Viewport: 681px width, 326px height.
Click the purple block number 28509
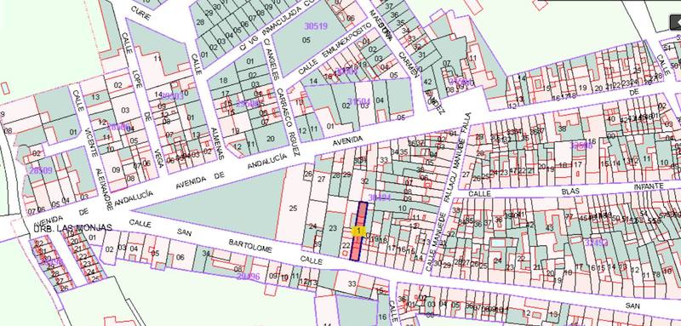41,170
